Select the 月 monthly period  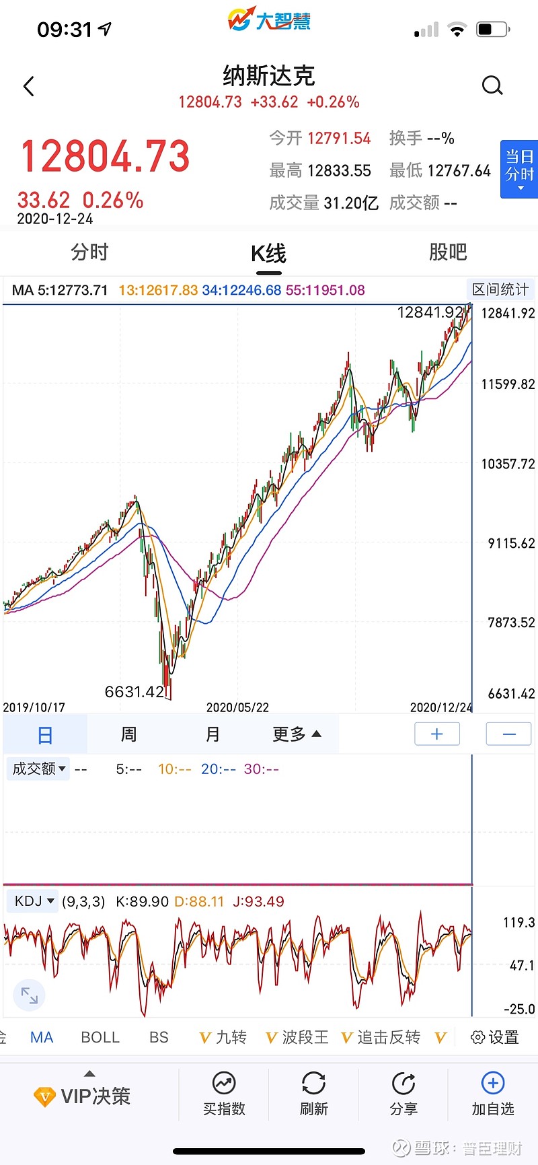(213, 734)
